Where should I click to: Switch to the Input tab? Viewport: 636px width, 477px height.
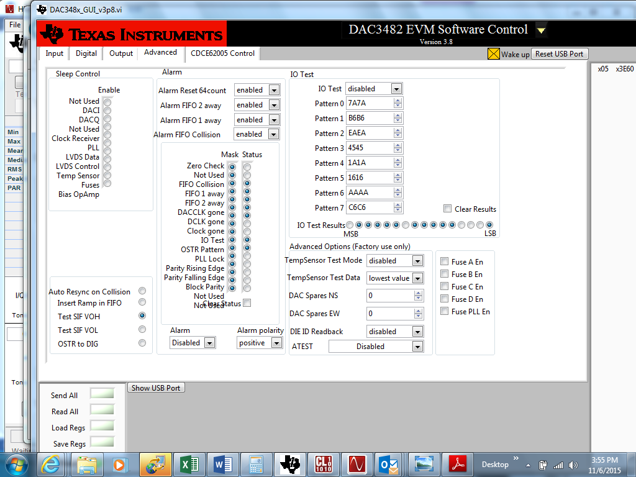[x=55, y=53]
